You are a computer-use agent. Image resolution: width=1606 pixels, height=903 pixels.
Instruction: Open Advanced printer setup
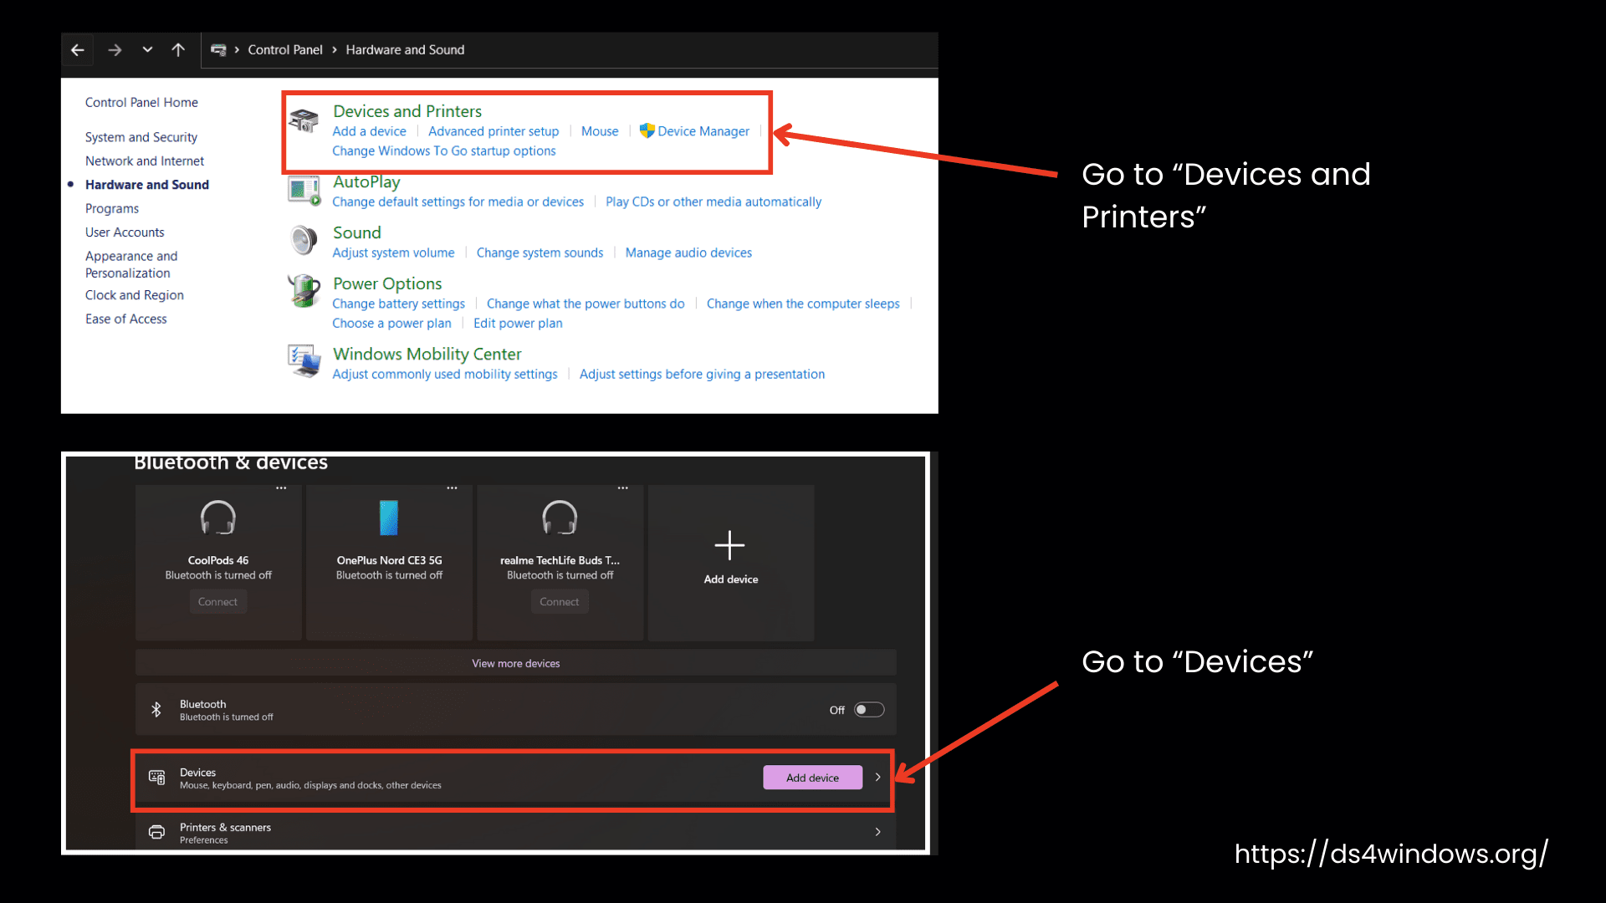(493, 131)
